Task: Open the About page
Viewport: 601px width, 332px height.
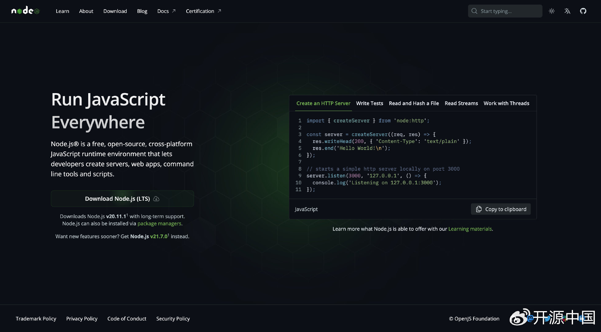Action: click(86, 11)
